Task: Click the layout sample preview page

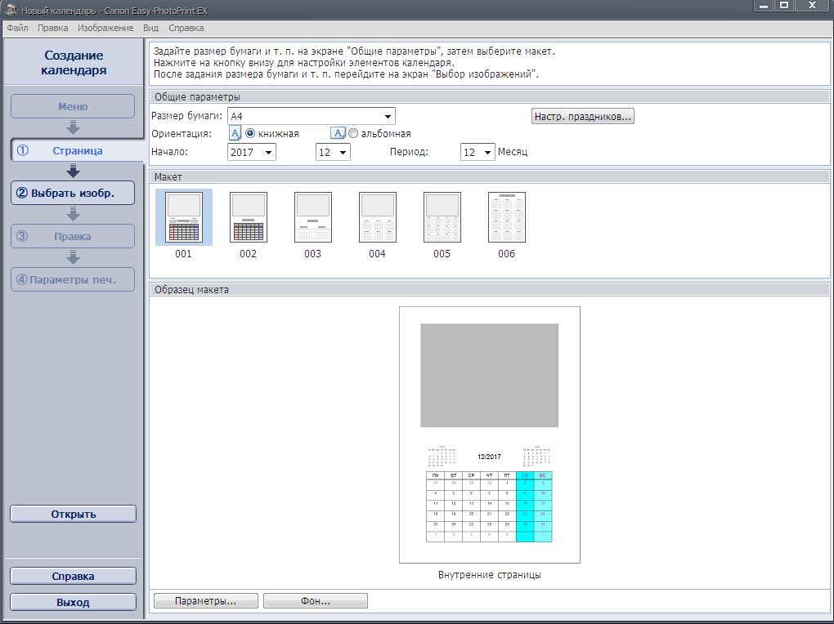Action: [x=489, y=435]
